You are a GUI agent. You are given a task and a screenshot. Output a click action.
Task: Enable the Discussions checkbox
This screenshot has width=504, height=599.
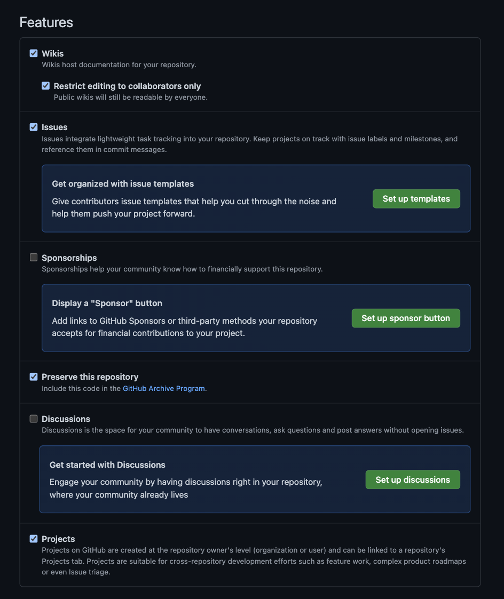click(x=34, y=419)
